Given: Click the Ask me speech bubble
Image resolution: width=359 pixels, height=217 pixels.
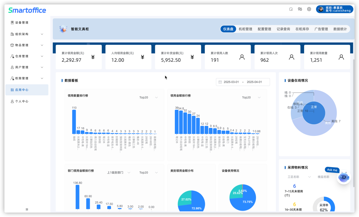Looking at the screenshot, I should (x=332, y=170).
